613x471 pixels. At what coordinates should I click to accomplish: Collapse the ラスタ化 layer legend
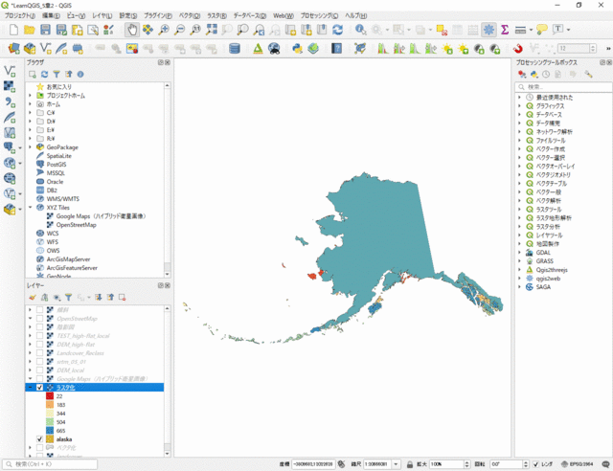[x=30, y=388]
